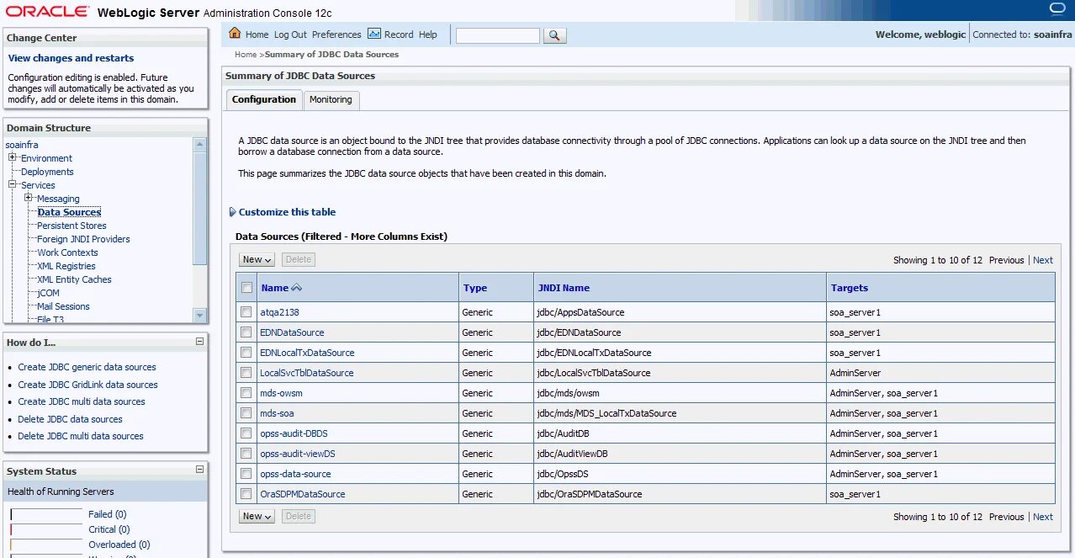Screen dimensions: 1075x558
Task: Open View changes and restarts
Action: pos(71,58)
